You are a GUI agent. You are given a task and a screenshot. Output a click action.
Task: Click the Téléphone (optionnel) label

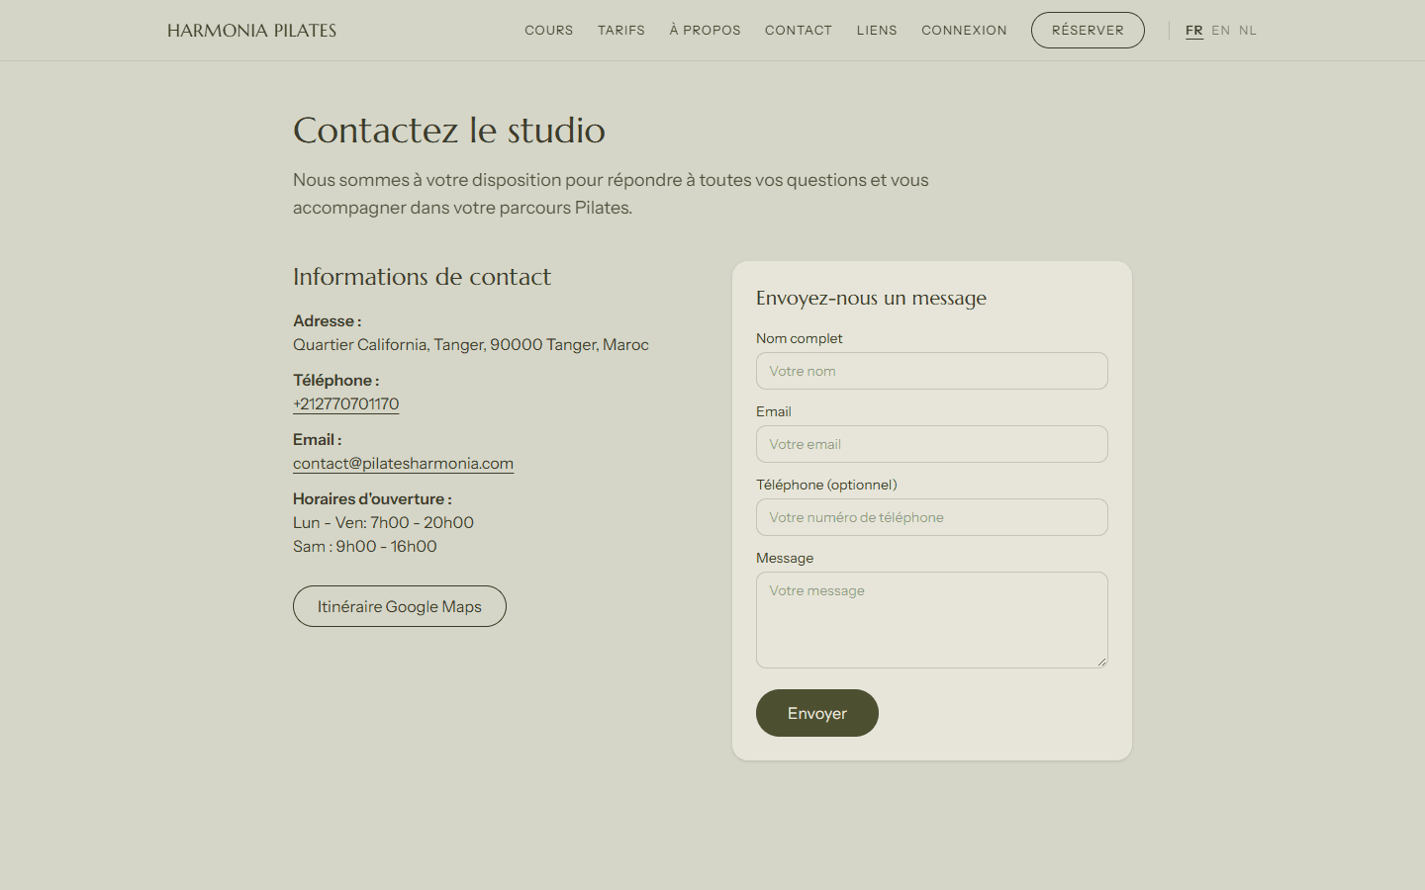[x=826, y=485]
